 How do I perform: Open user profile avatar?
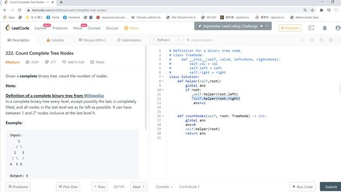[x=338, y=28]
